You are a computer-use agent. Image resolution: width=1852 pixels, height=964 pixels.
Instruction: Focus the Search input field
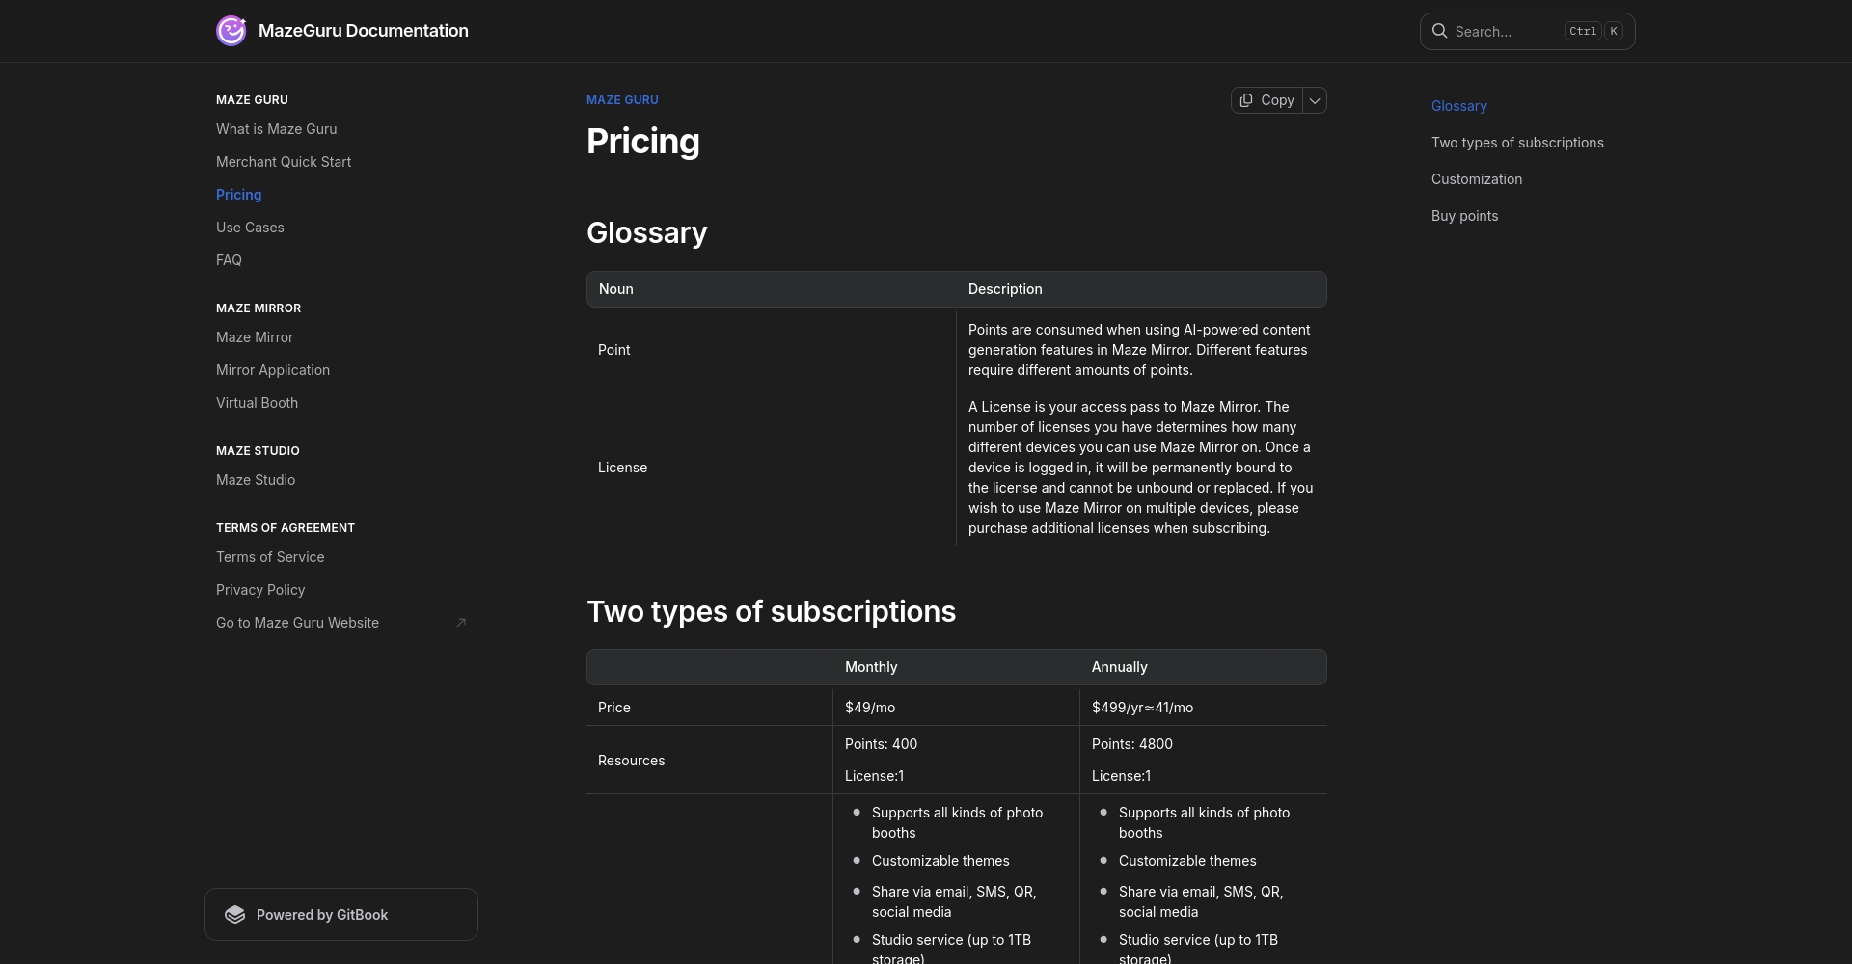tap(1505, 32)
